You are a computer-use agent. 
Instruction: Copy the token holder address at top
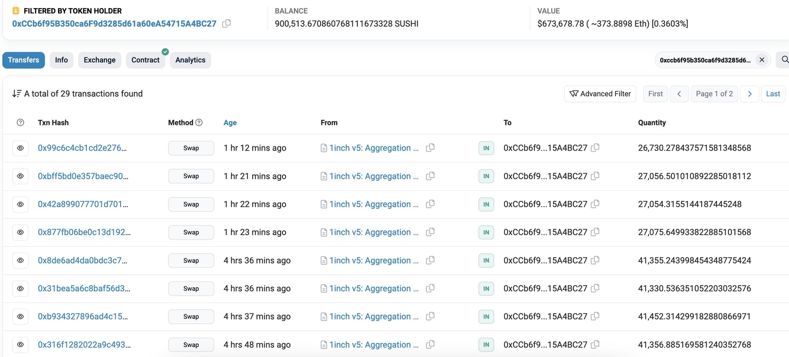point(227,24)
